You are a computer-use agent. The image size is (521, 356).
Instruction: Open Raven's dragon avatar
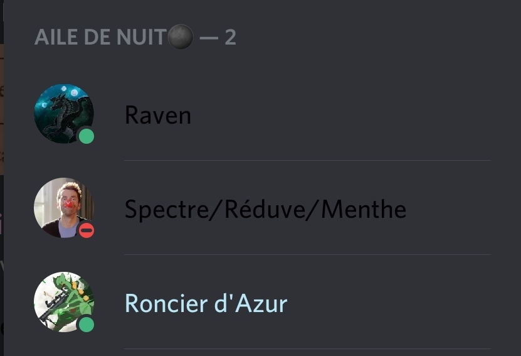pos(61,112)
